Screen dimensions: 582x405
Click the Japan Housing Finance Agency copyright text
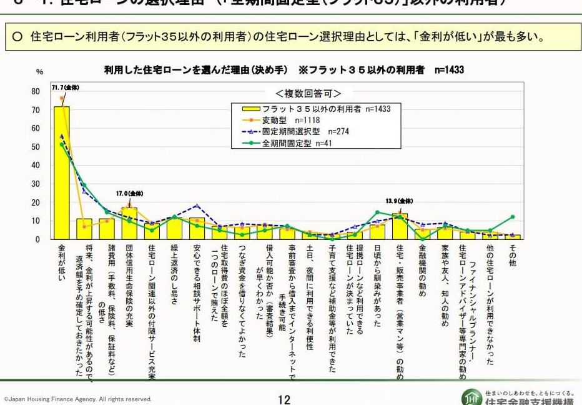(x=75, y=397)
